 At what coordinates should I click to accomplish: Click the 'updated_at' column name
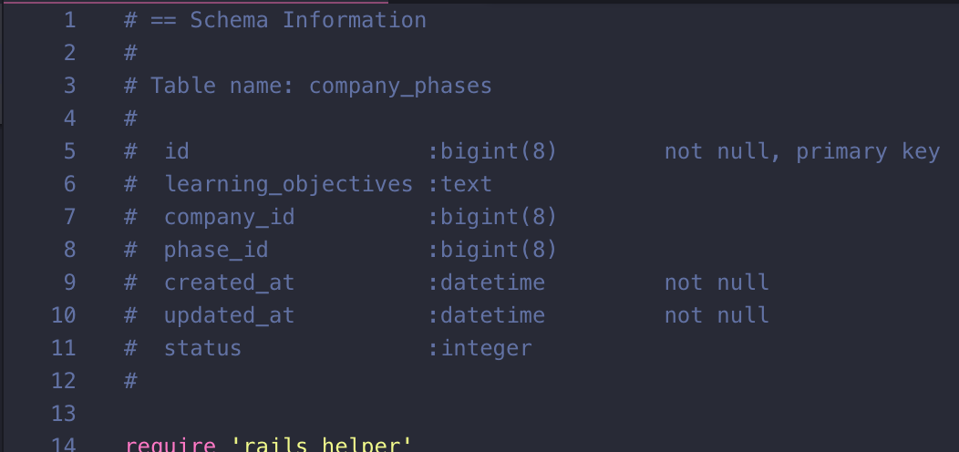[x=230, y=315]
